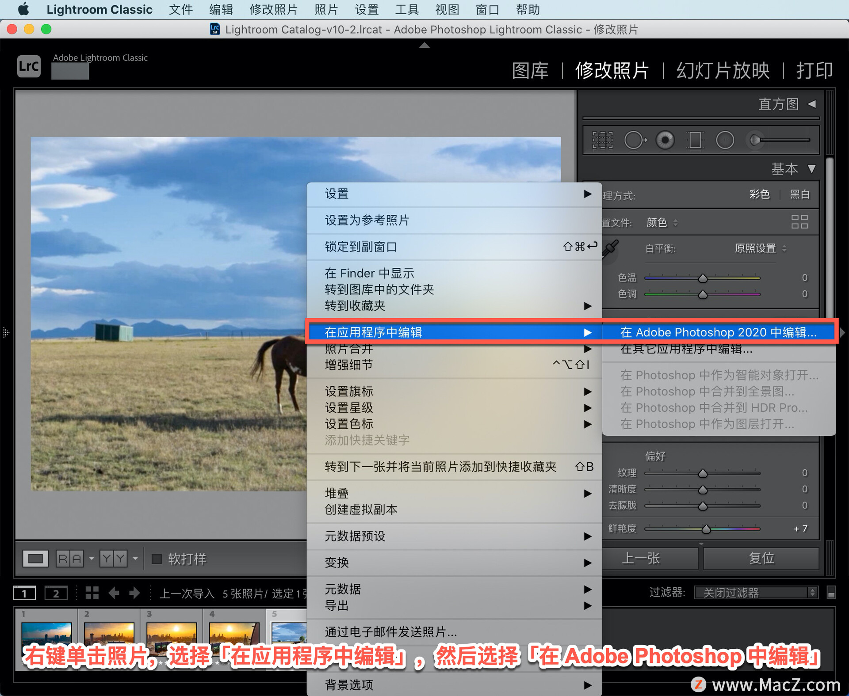Open the profile browser grid icon
This screenshot has height=696, width=849.
(799, 222)
